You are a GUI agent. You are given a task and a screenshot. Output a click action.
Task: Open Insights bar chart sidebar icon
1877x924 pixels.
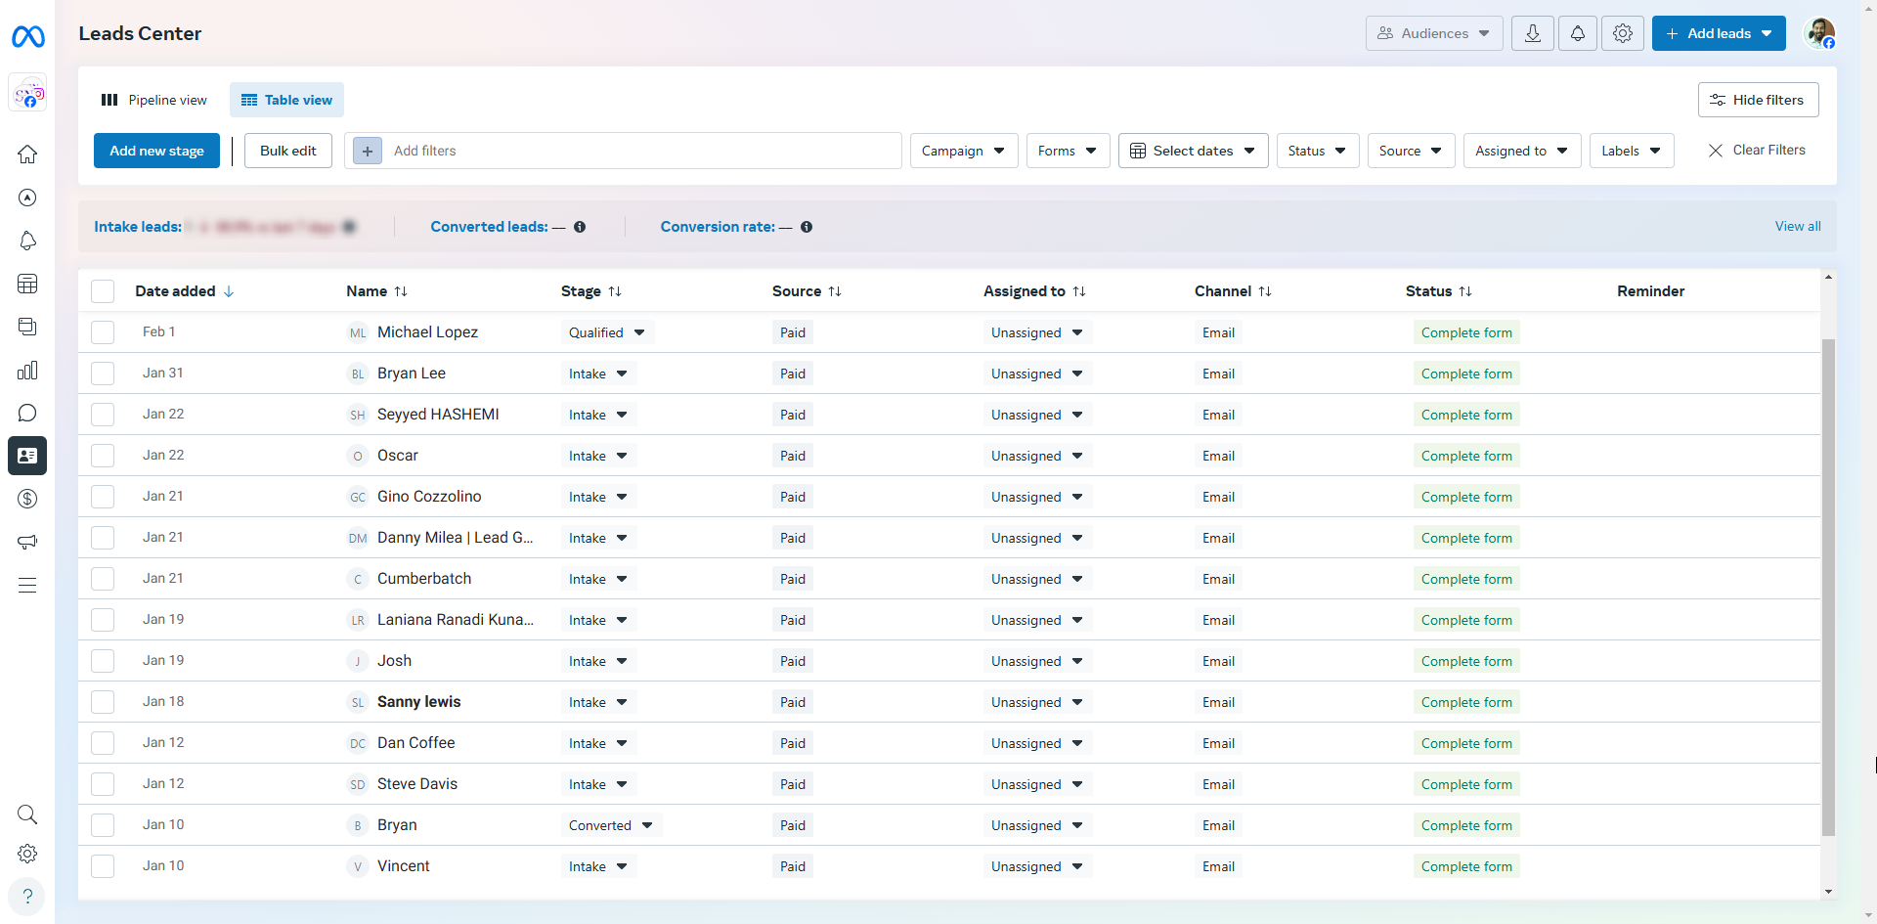coord(27,370)
